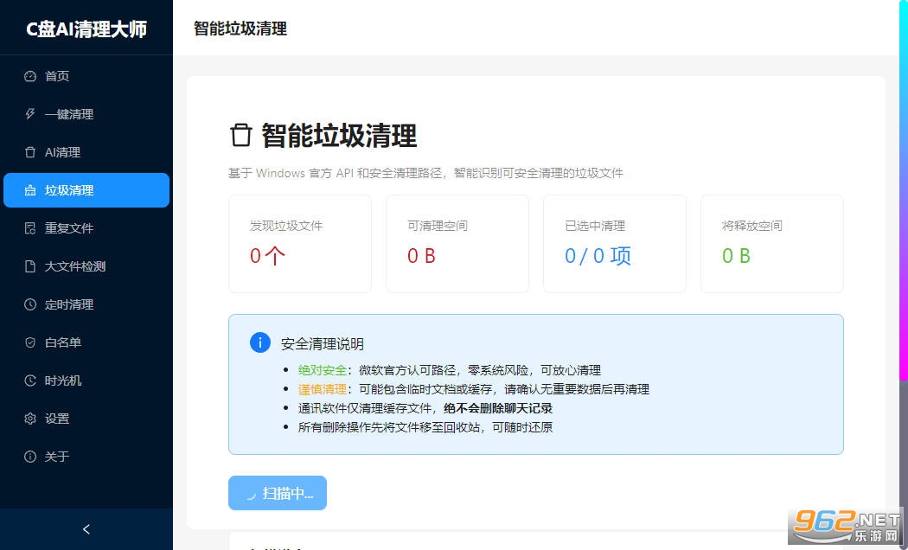Switch to 大文件检测 page
The height and width of the screenshot is (550, 908).
coord(86,266)
